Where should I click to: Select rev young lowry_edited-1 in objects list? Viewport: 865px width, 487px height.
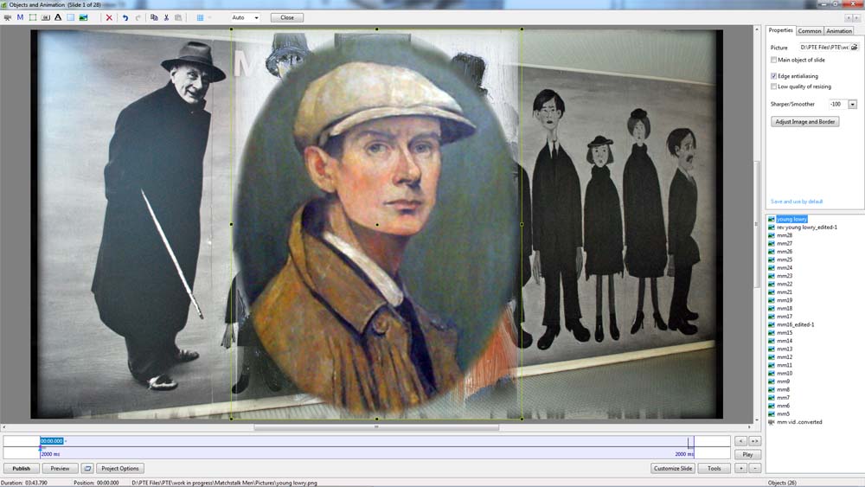coord(806,227)
